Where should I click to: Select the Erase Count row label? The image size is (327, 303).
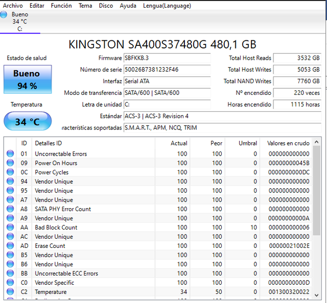pos(50,246)
